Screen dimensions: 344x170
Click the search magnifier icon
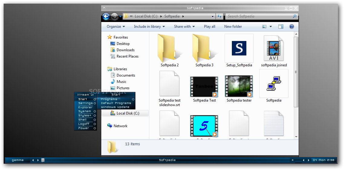click(x=294, y=16)
